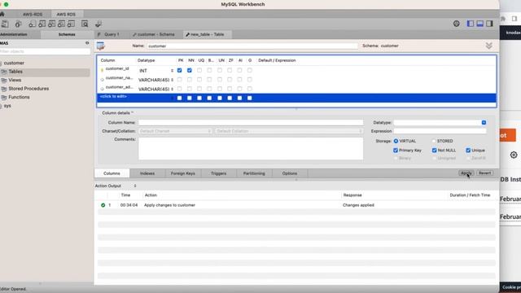Image resolution: width=521 pixels, height=293 pixels.
Task: Select the sys schema in tree
Action: (7, 106)
